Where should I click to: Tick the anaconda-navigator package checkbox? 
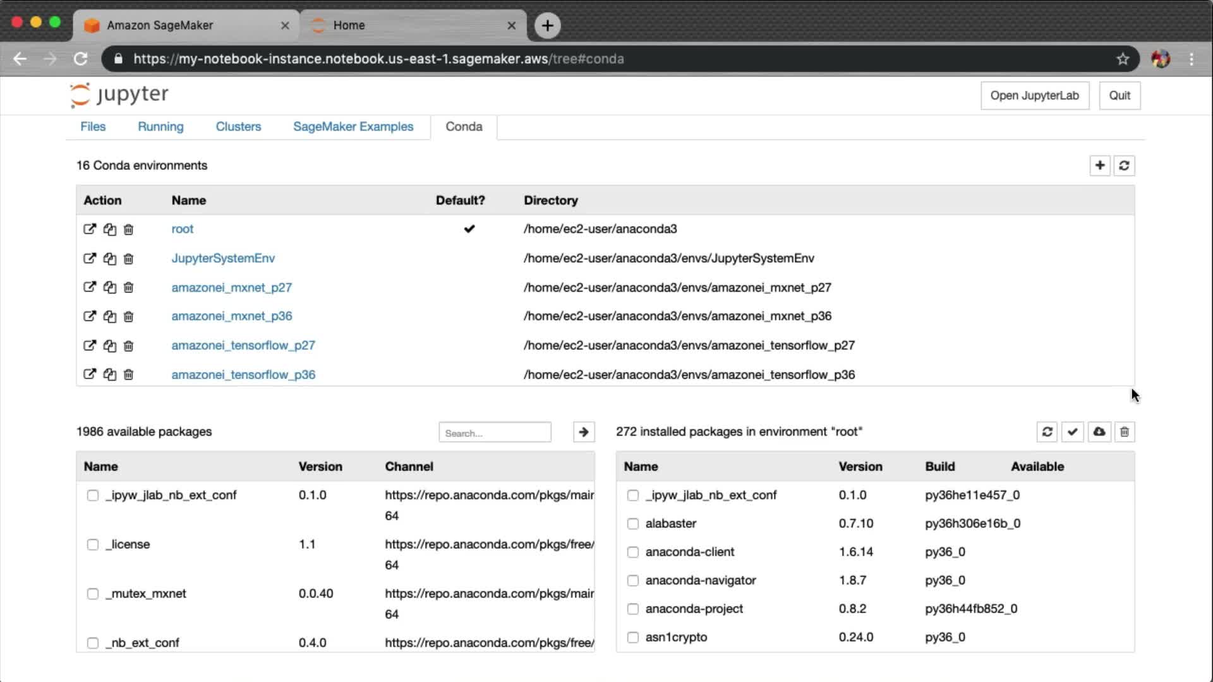633,580
